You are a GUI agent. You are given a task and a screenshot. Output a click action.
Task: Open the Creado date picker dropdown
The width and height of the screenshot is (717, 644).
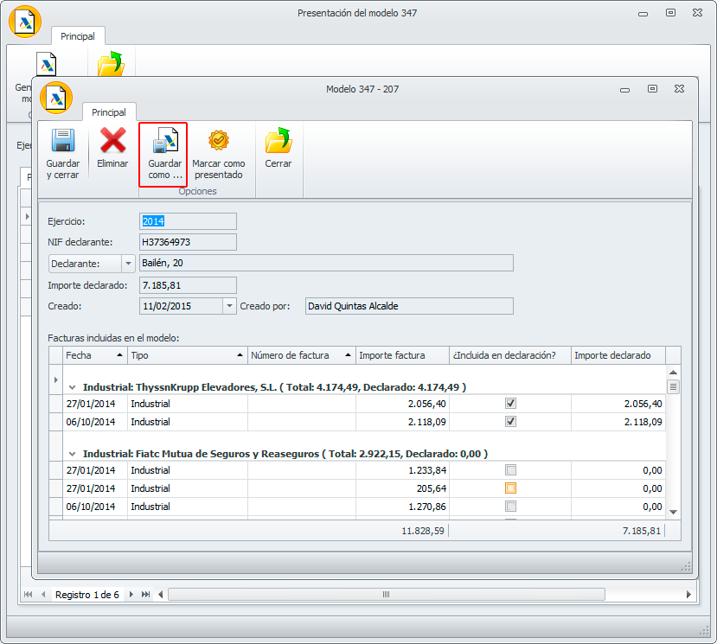228,306
